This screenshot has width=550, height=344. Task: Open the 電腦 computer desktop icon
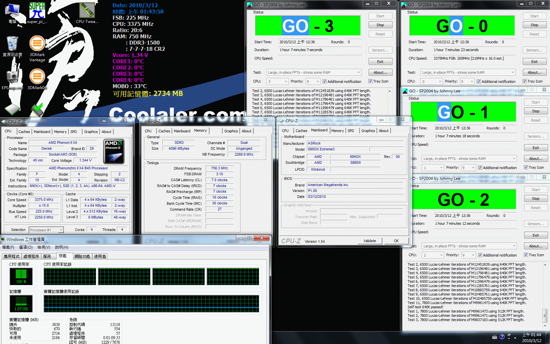(x=12, y=13)
